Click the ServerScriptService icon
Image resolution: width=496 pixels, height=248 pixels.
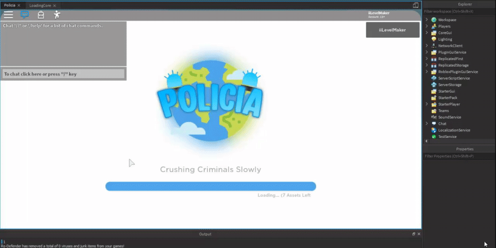pos(434,78)
